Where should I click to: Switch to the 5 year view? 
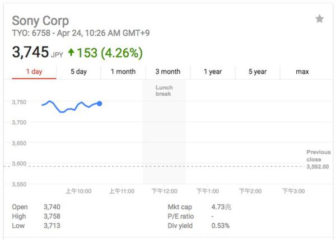click(x=258, y=72)
